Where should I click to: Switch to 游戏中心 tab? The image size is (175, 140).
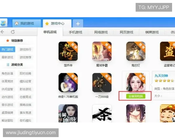[57, 23]
